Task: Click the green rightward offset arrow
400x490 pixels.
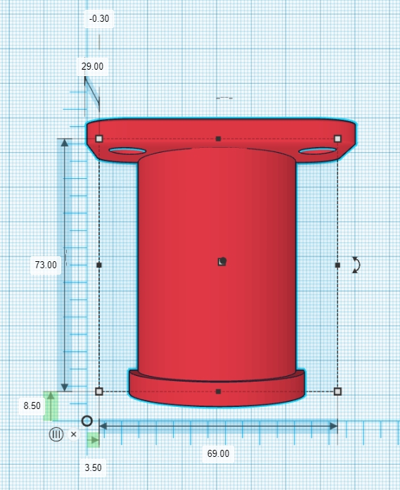Action: pos(93,440)
